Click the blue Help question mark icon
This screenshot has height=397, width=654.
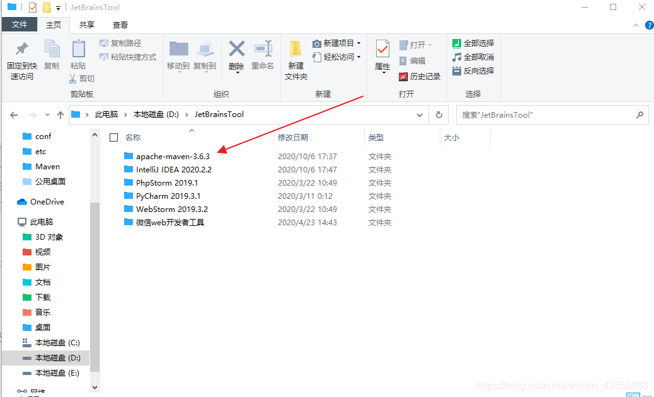point(650,25)
